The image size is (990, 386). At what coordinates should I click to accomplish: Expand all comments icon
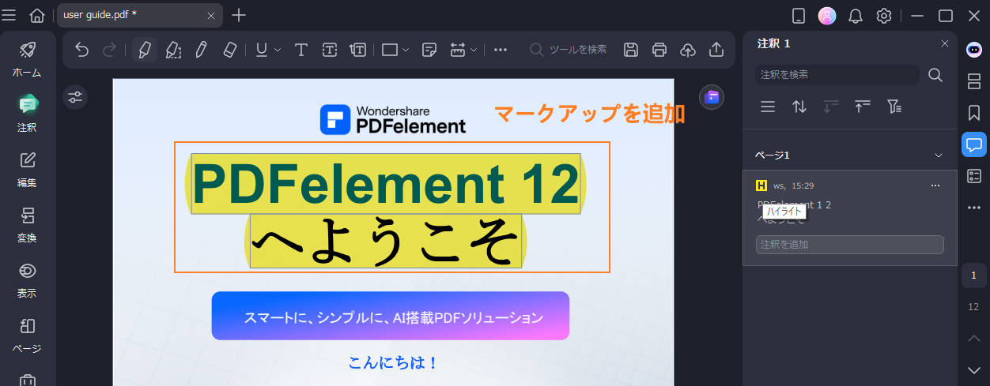pyautogui.click(x=830, y=107)
